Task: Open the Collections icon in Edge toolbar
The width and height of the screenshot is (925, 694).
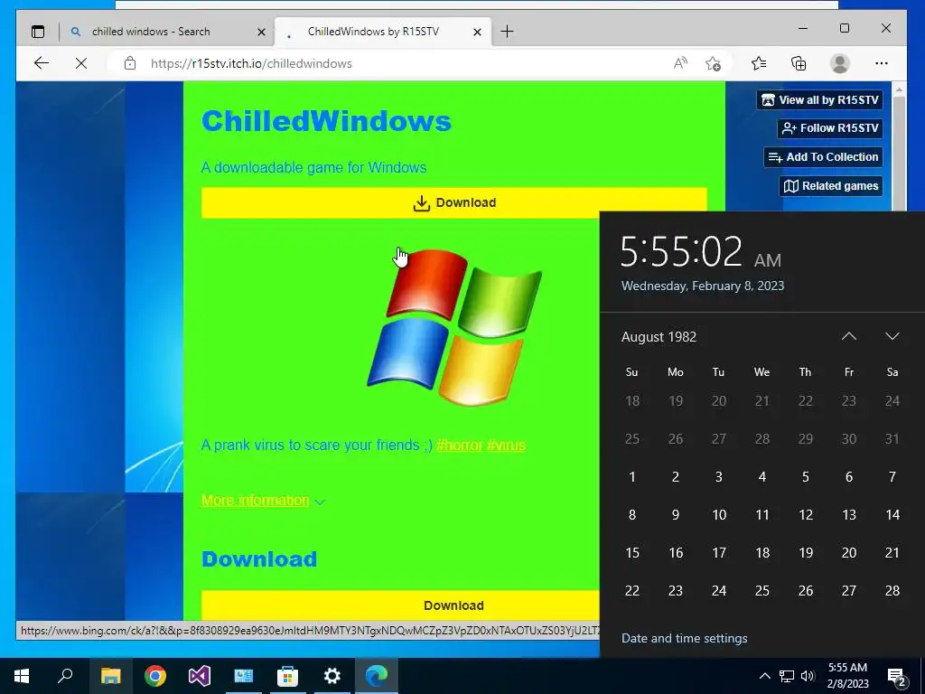Action: (x=799, y=63)
